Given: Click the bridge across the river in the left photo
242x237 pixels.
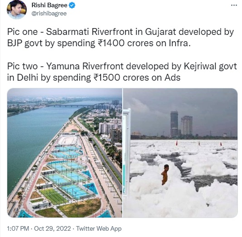Looking at the screenshot, I should pyautogui.click(x=69, y=106).
